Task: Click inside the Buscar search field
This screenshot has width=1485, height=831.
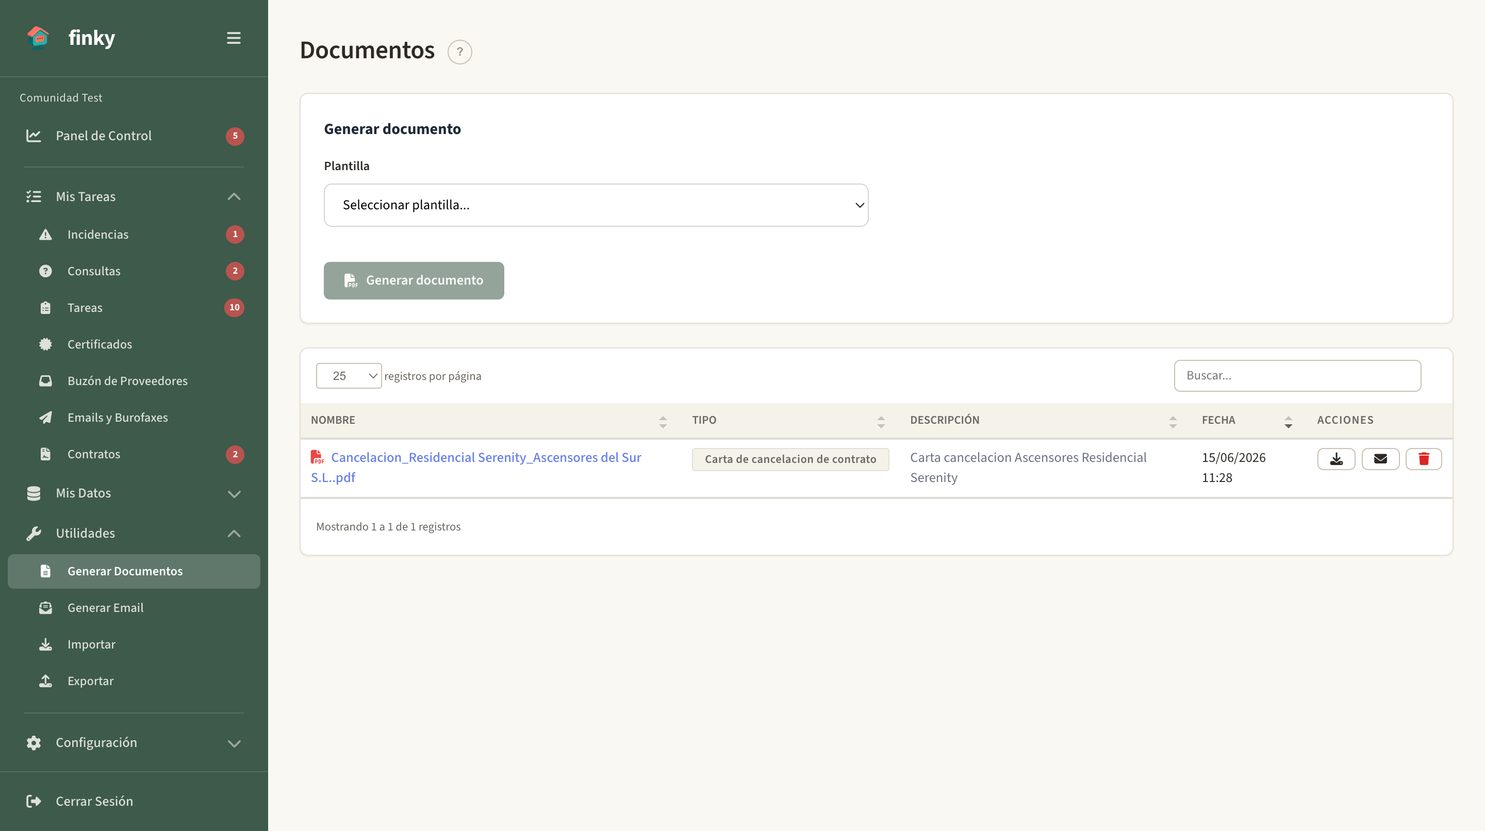Action: click(x=1297, y=376)
